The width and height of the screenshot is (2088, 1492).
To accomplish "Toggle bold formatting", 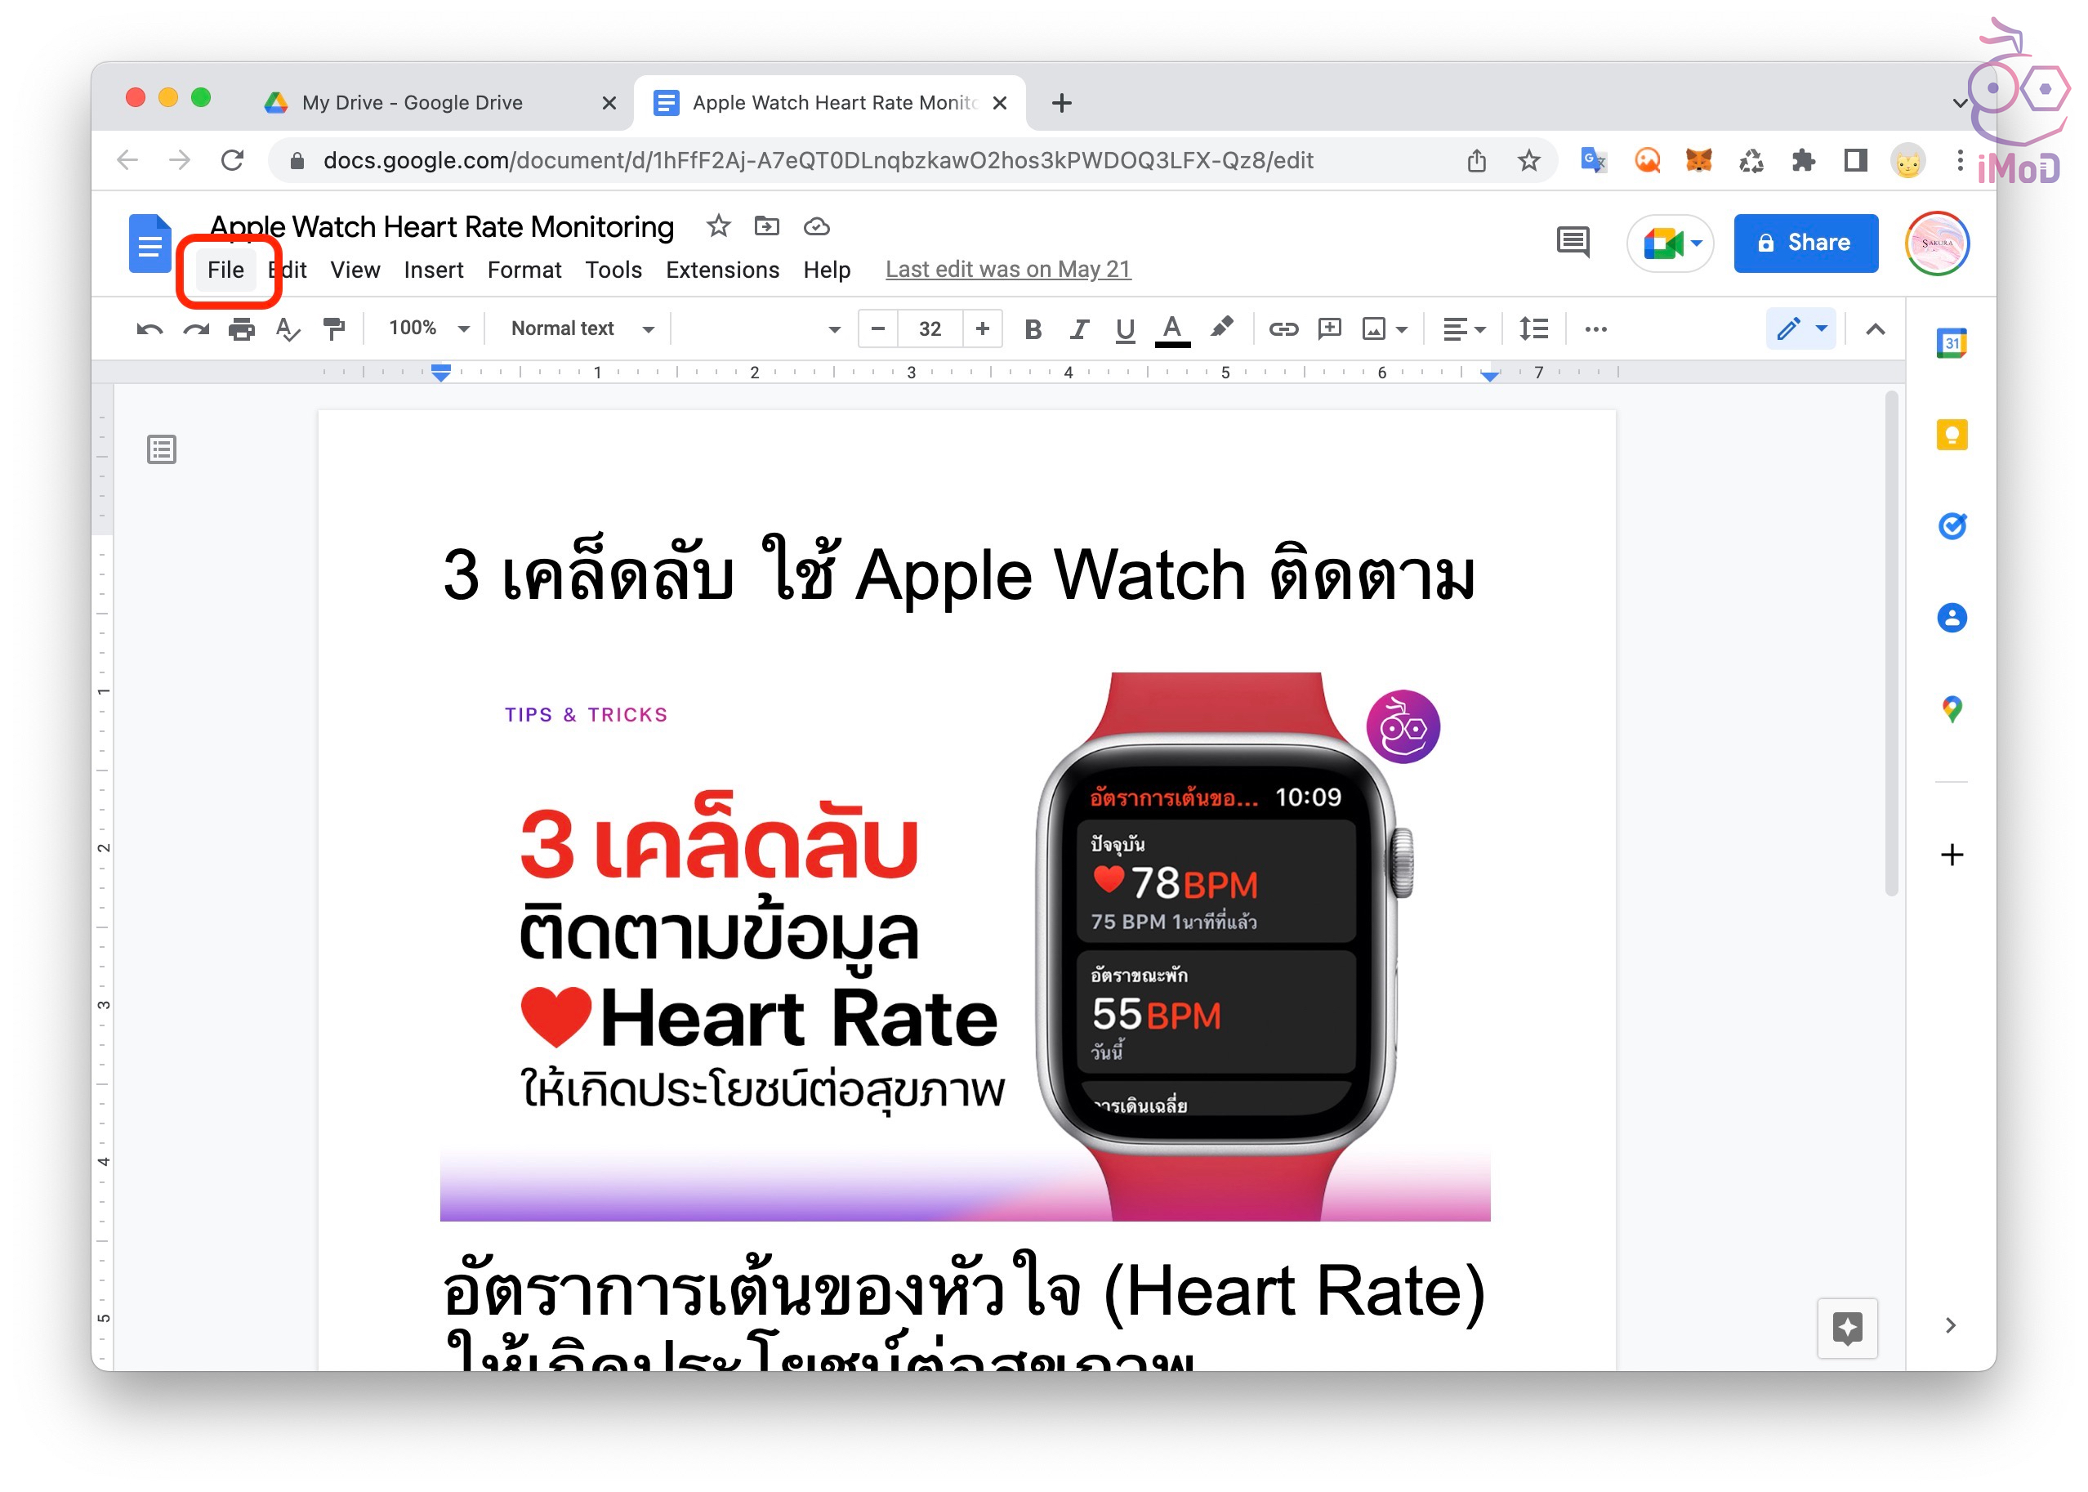I will tap(1033, 329).
